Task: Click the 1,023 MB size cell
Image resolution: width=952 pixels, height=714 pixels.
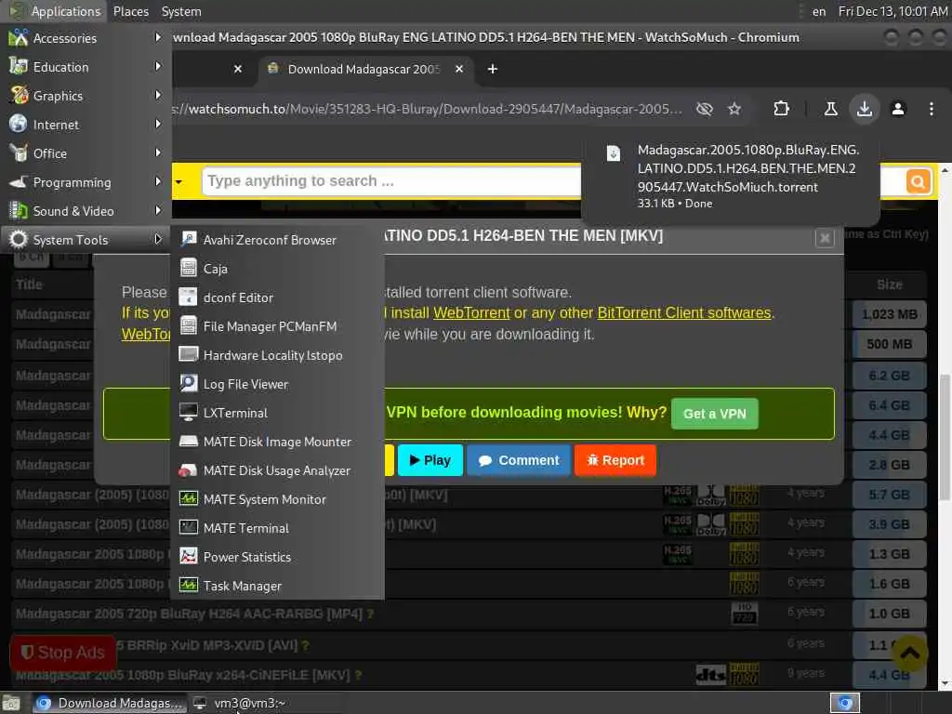Action: click(x=890, y=314)
